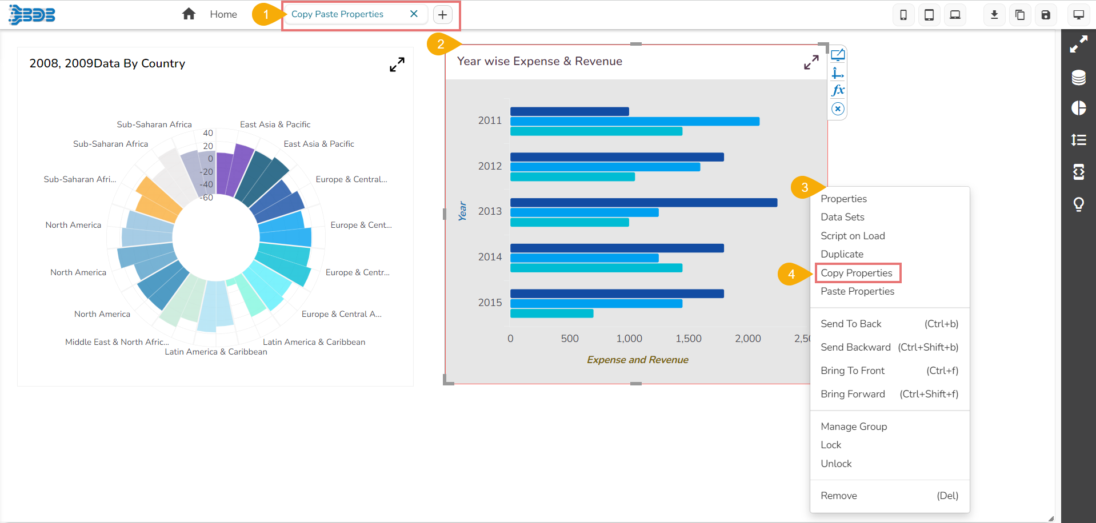The width and height of the screenshot is (1096, 523).
Task: Choose Send To Back in the context menu
Action: (x=851, y=324)
